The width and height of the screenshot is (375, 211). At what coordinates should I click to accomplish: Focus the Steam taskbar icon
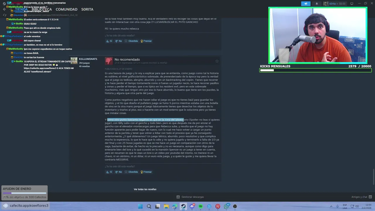point(183,206)
